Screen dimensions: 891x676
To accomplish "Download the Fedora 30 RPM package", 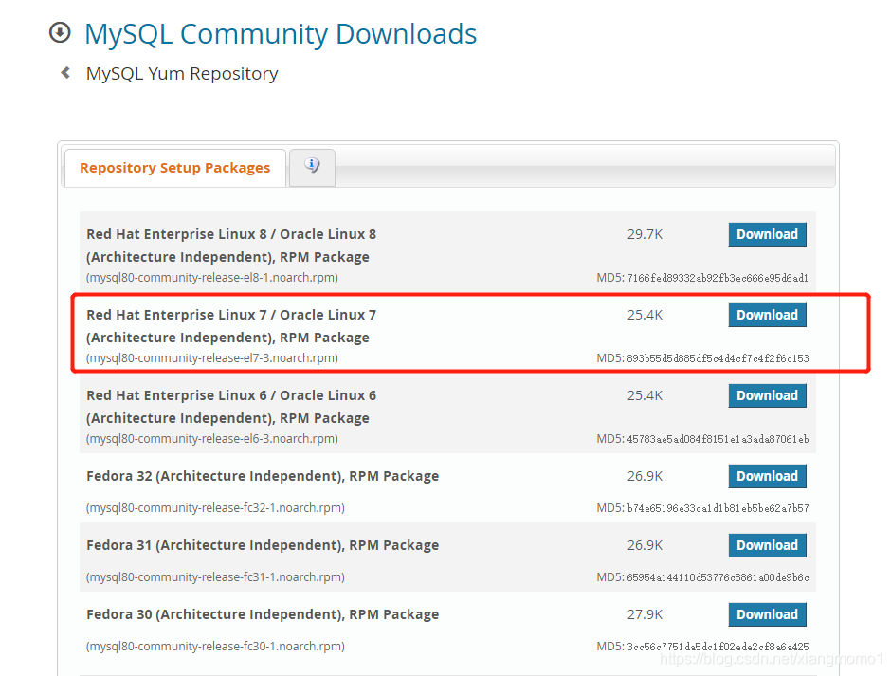I will [x=767, y=614].
